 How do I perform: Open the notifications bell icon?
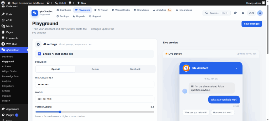click(x=243, y=13)
